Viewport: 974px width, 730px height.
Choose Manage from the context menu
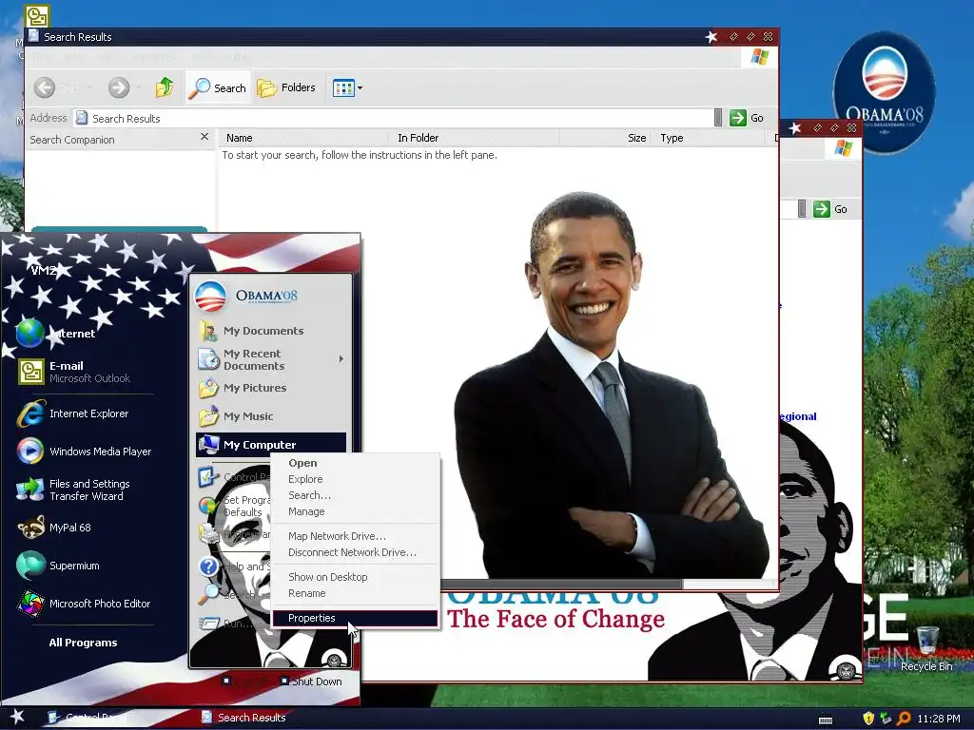tap(306, 511)
